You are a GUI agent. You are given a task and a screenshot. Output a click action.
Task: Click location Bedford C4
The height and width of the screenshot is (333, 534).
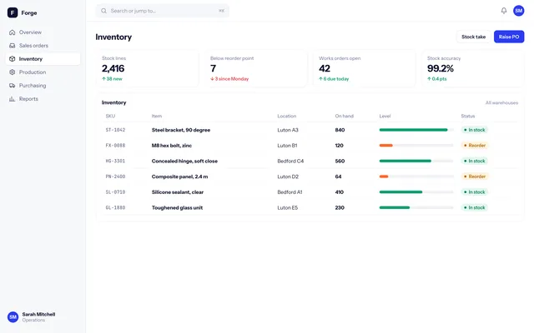(x=290, y=161)
